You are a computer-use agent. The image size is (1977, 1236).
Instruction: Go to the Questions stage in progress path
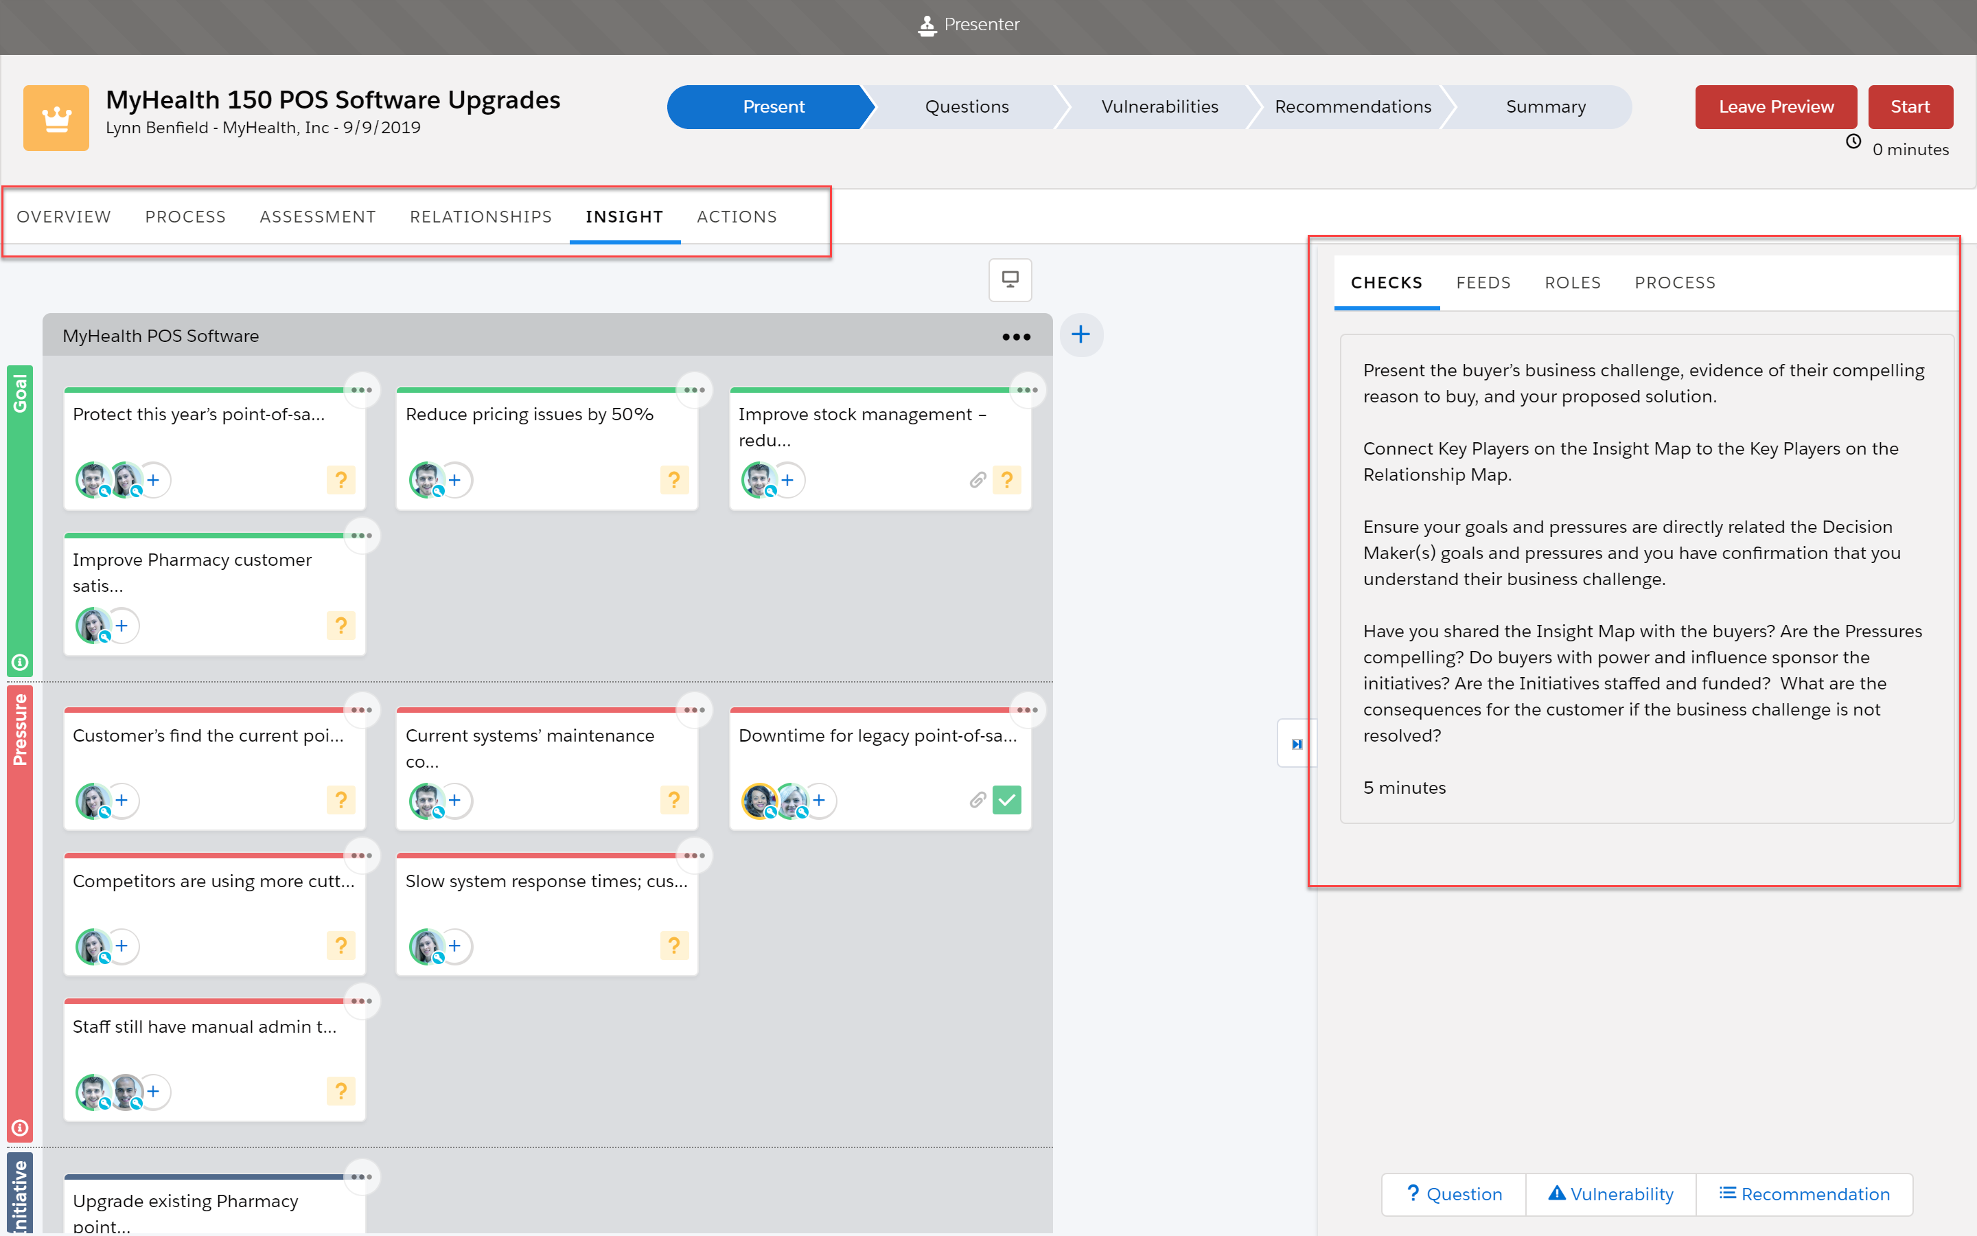[967, 106]
